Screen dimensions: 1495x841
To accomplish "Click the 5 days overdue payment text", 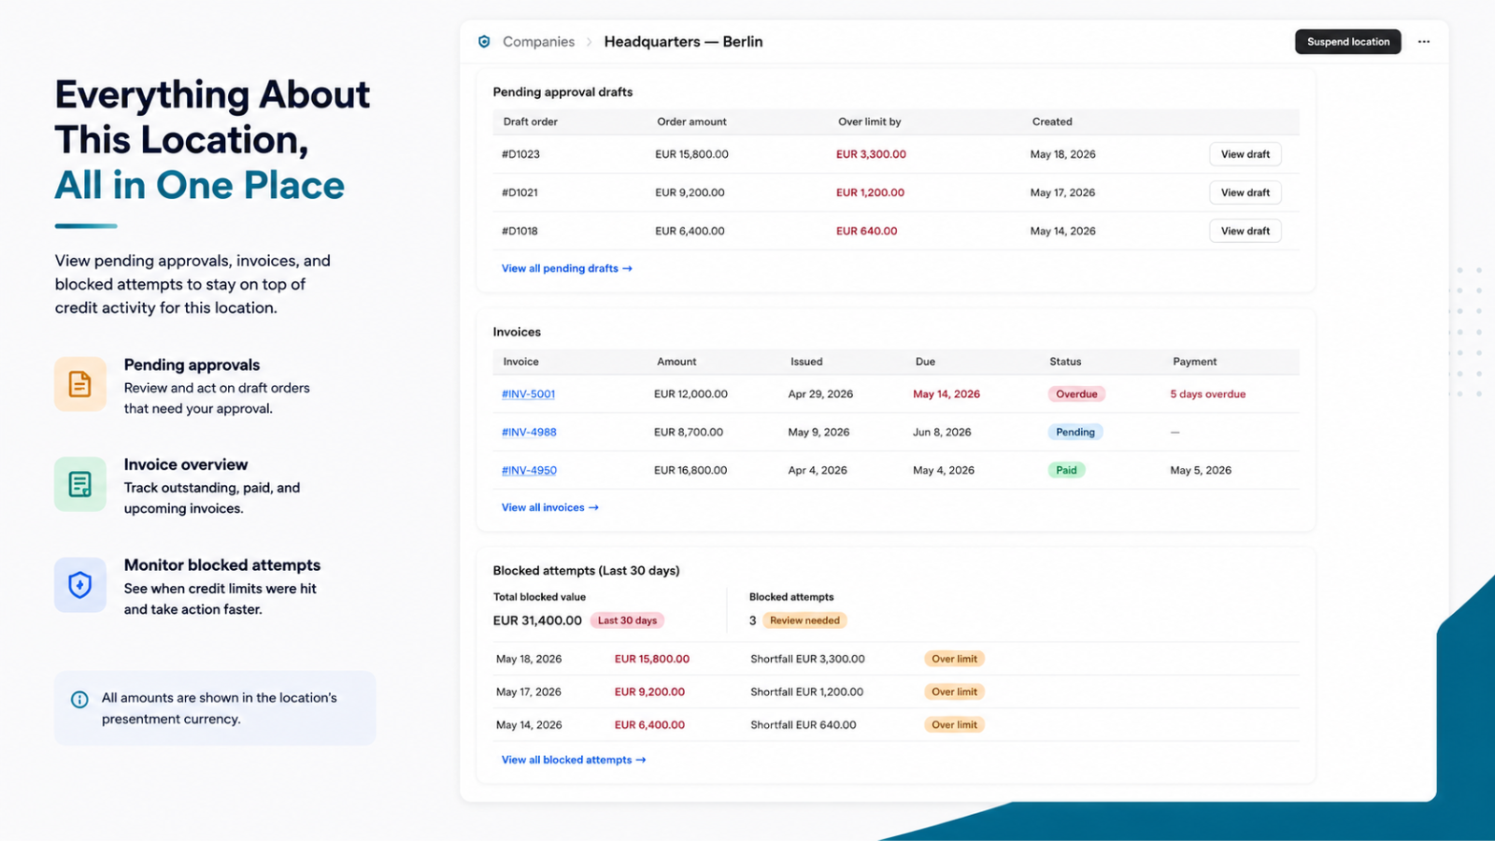I will pos(1207,394).
